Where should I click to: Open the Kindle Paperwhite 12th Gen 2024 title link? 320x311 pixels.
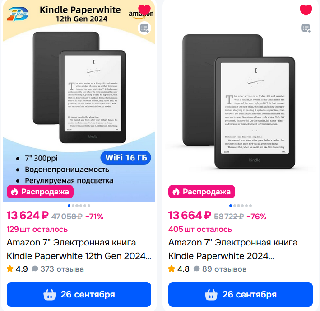point(79,249)
